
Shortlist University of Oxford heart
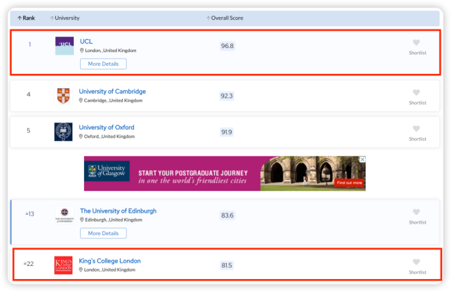click(417, 129)
